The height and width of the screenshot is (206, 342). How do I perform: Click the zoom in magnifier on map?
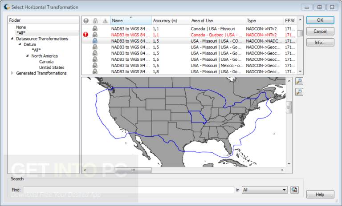tap(299, 81)
